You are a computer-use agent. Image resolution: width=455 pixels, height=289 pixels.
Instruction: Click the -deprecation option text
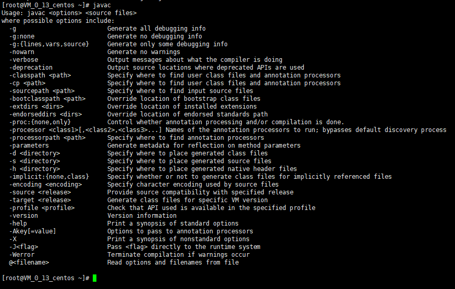31,68
